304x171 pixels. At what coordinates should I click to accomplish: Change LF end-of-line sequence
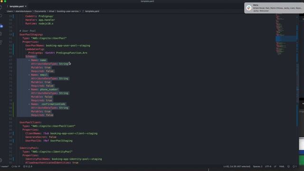click(275, 166)
